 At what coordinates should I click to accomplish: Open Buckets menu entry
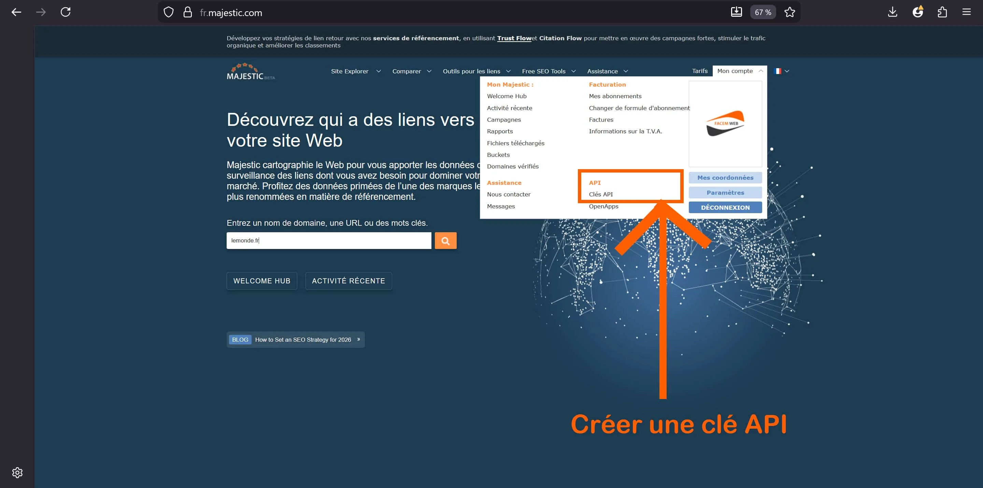pos(498,155)
